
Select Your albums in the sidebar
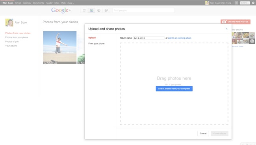11,46
